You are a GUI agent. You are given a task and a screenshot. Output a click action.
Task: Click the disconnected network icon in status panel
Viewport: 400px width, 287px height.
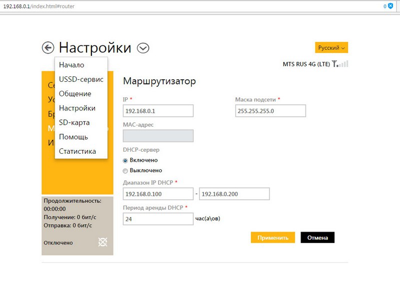(103, 242)
